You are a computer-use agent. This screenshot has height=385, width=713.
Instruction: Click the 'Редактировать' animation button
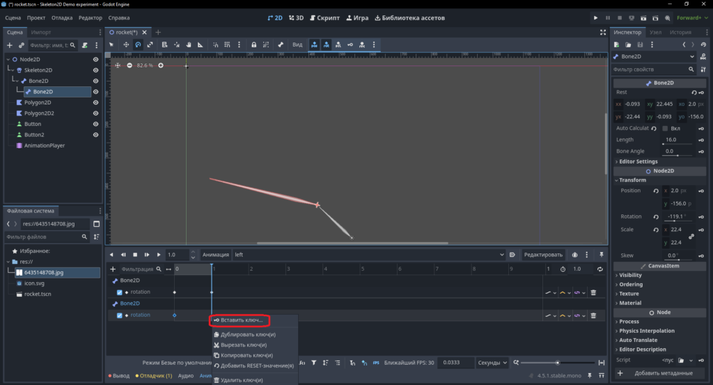coord(543,255)
